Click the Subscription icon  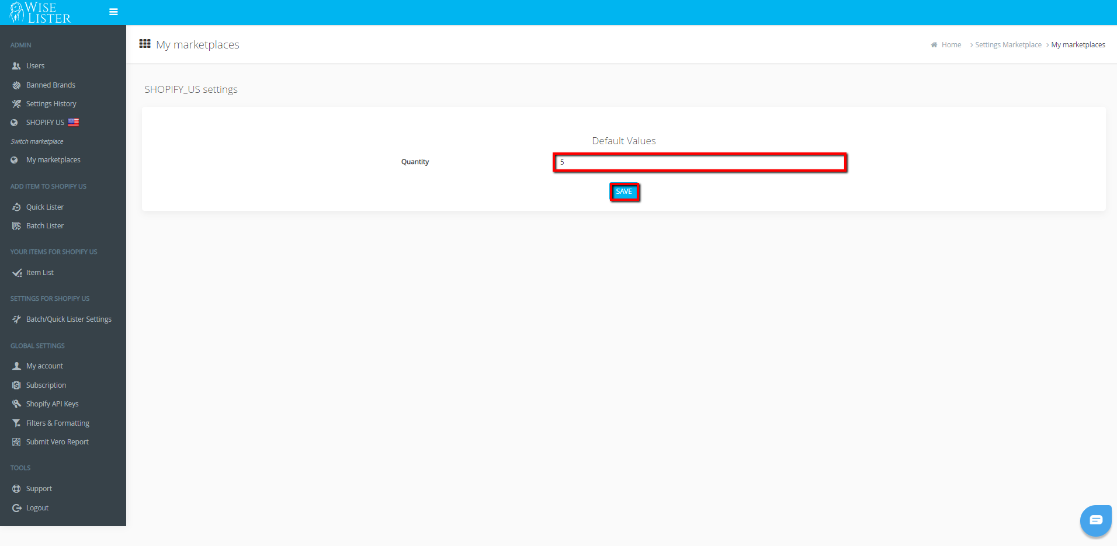(x=16, y=385)
